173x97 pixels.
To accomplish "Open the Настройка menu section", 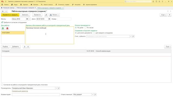I will [76, 5].
